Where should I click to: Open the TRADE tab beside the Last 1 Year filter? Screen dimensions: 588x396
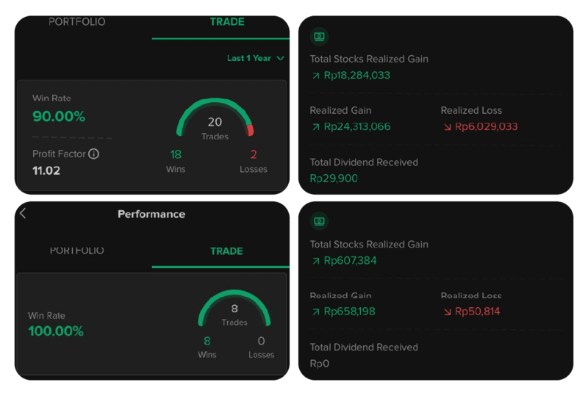click(x=227, y=22)
